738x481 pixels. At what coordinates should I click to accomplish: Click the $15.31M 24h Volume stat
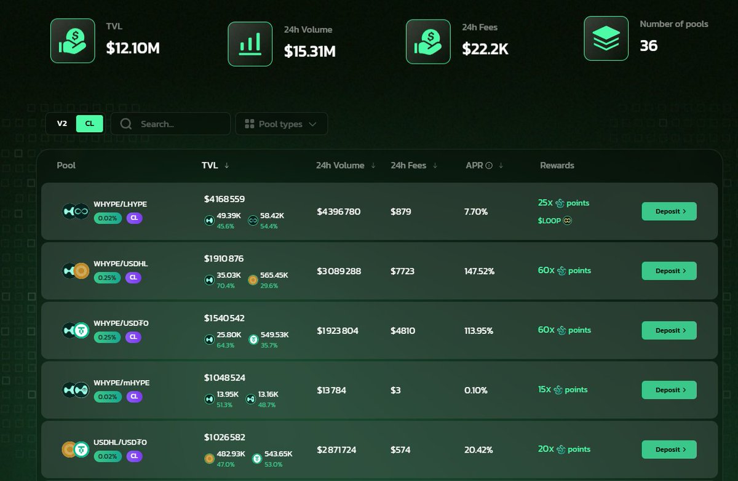310,52
